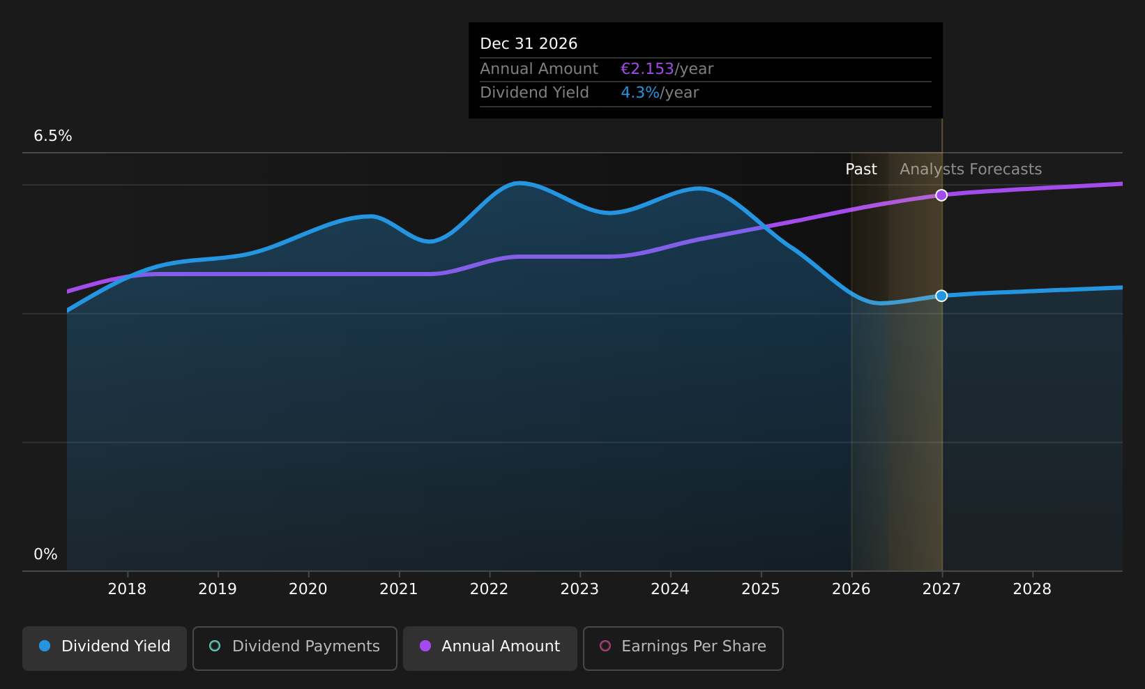Click the Dec 31 2026 tooltip date
Image resolution: width=1145 pixels, height=689 pixels.
tap(529, 44)
